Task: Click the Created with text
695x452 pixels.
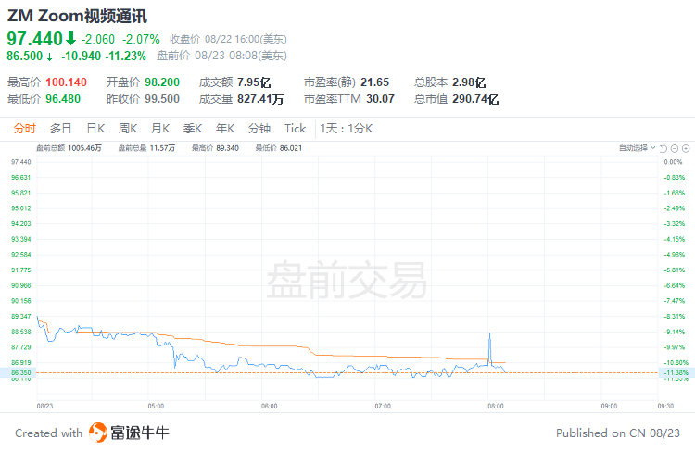Action: pos(49,433)
